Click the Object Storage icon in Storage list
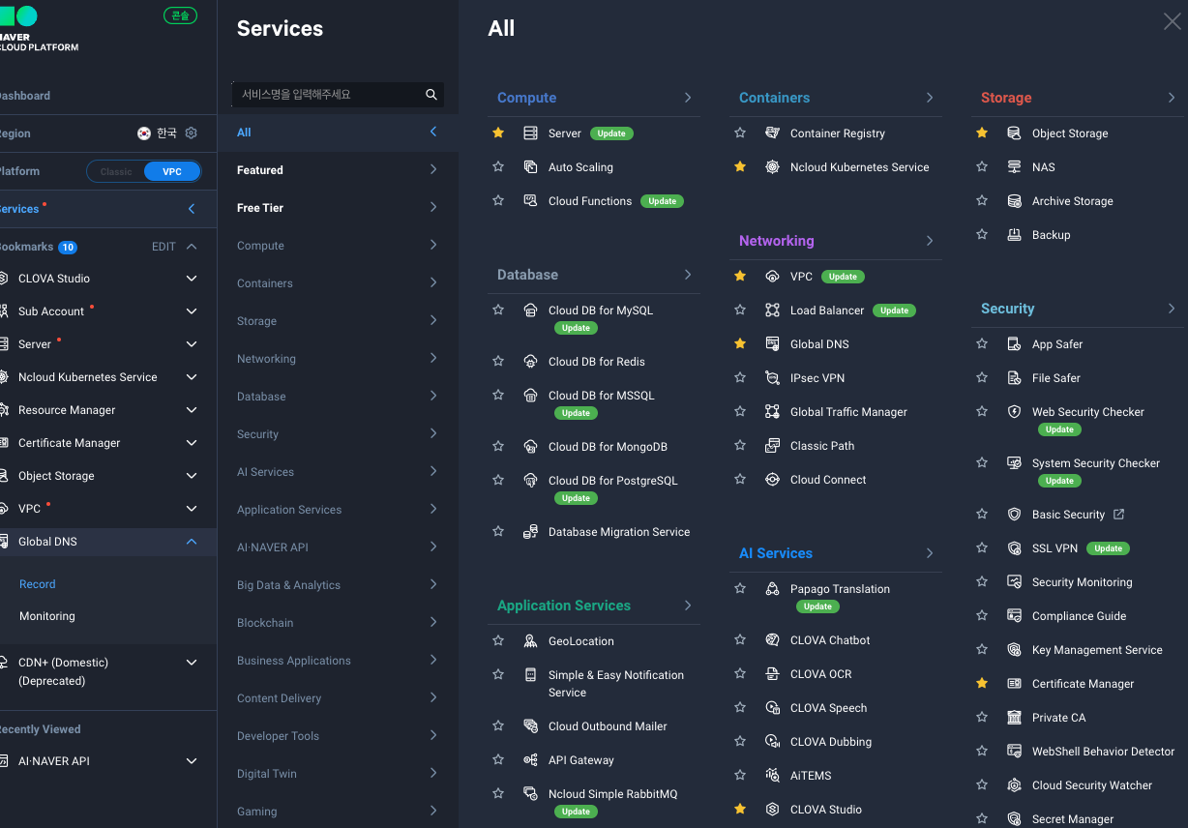This screenshot has height=828, width=1188. click(1014, 133)
